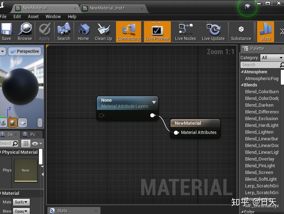Open the Blend Mode dropdown set to Opaque
The height and width of the screenshot is (214, 284).
pos(21,211)
